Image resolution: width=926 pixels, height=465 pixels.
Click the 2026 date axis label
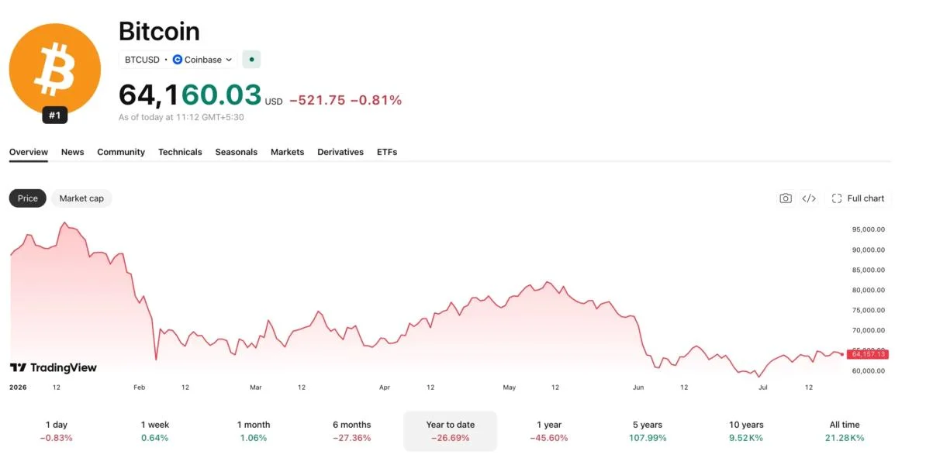(x=19, y=387)
